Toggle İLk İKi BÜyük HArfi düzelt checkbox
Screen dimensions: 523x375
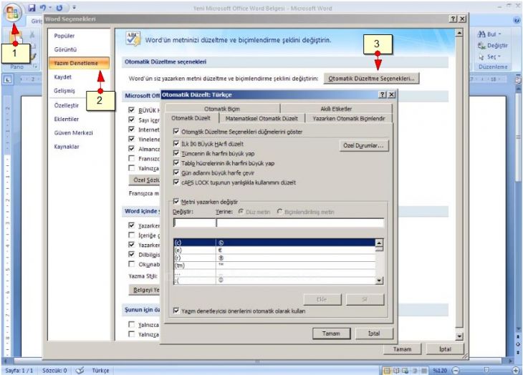[x=176, y=144]
